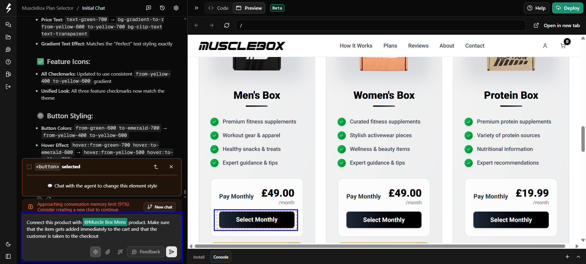Click the Women's Box heading

(x=384, y=95)
